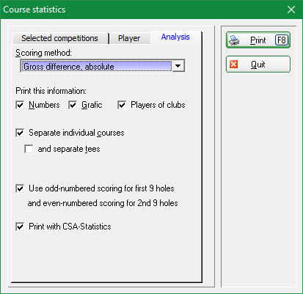Uncheck the Numbers checkbox

pos(20,105)
